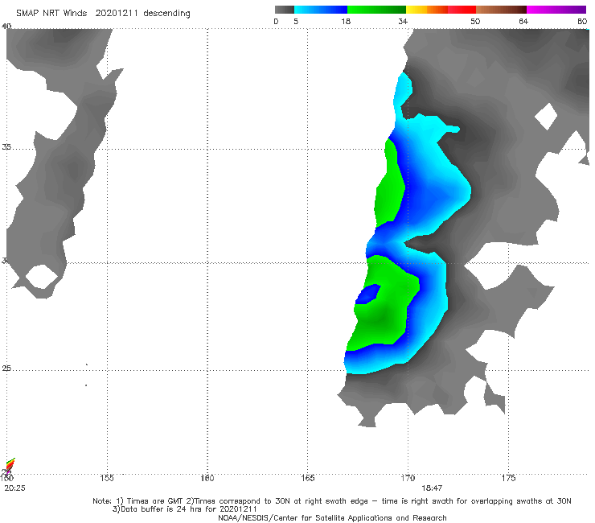This screenshot has width=595, height=523.
Task: Click the longitude label '155'
Action: pyautogui.click(x=107, y=478)
